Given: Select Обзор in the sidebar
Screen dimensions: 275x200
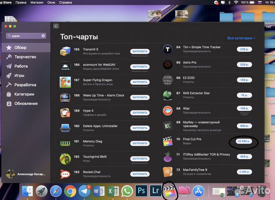Looking at the screenshot, I should [26, 47].
